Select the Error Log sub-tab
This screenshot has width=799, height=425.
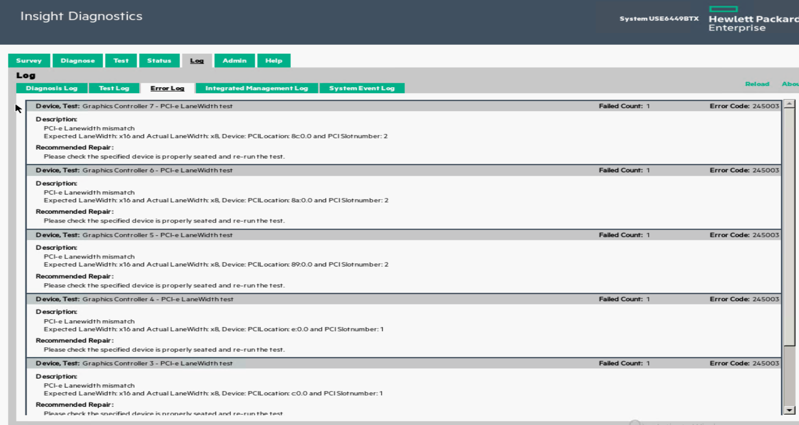pos(167,88)
